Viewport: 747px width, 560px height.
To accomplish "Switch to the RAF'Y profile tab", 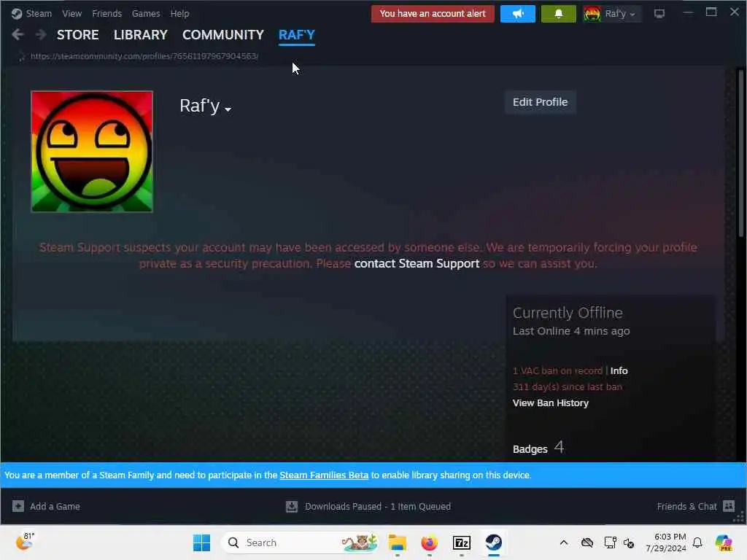I will [296, 35].
